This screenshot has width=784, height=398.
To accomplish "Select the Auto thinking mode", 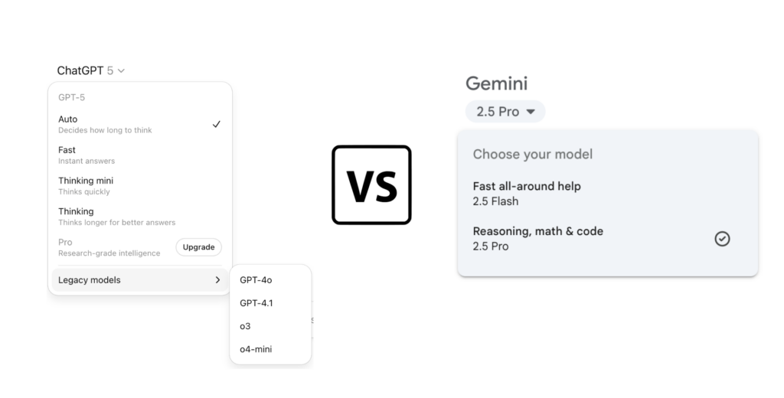I will pyautogui.click(x=105, y=124).
